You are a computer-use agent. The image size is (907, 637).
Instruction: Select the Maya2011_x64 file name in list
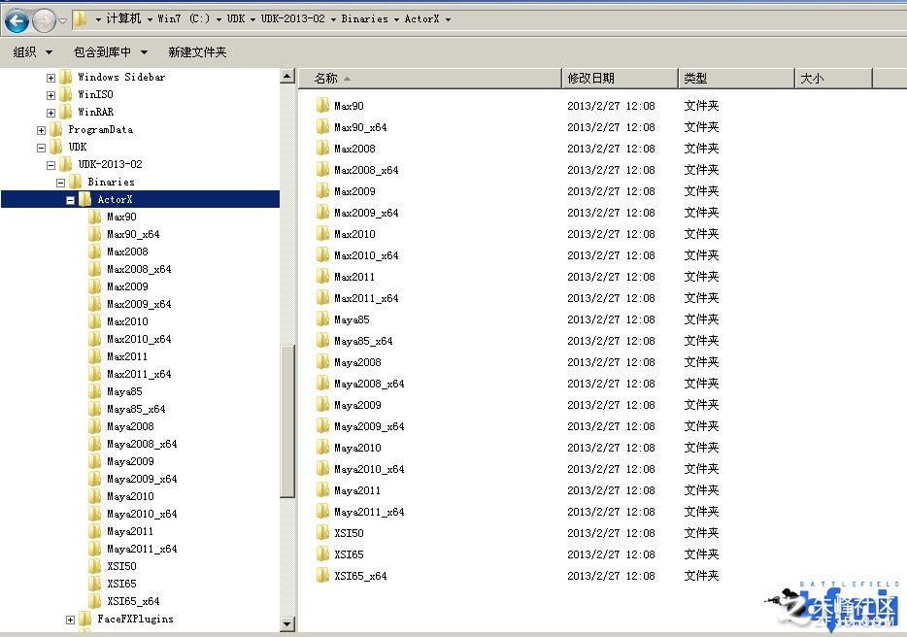tap(369, 512)
